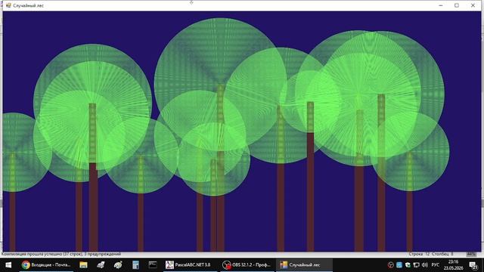The image size is (484, 272).
Task: Open File Explorer from the taskbar
Action: pyautogui.click(x=83, y=265)
